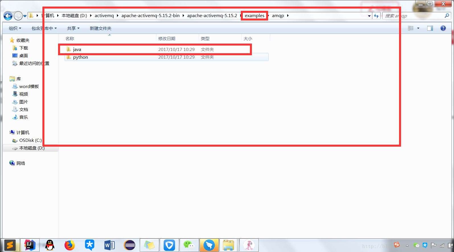The width and height of the screenshot is (454, 252).
Task: Launch IntelliJ IDEA from the taskbar
Action: tap(30, 245)
